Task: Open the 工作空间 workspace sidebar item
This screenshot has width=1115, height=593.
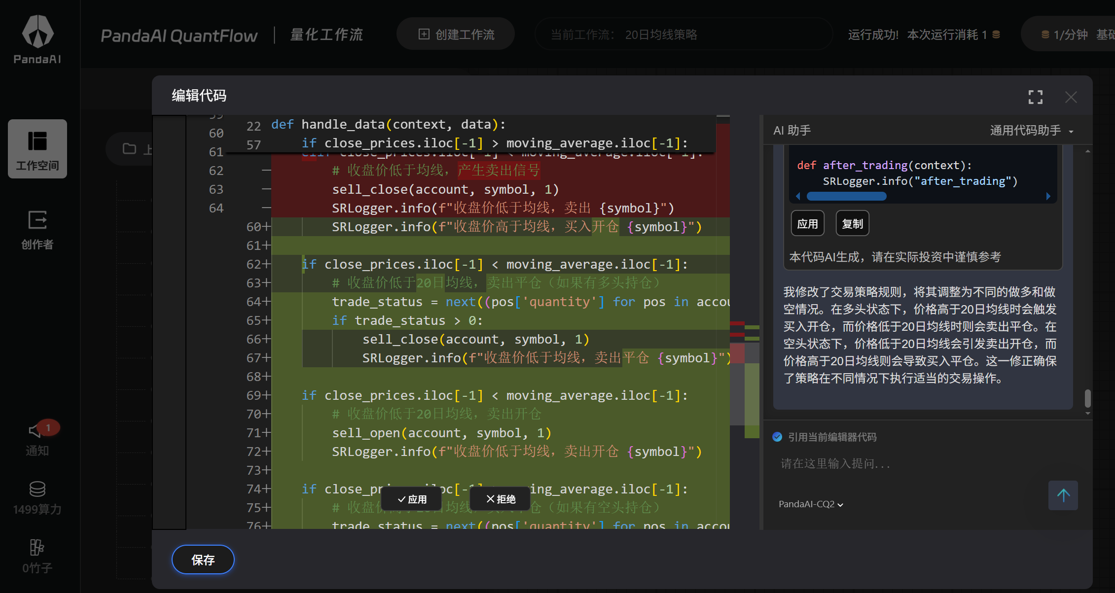Action: 37,149
